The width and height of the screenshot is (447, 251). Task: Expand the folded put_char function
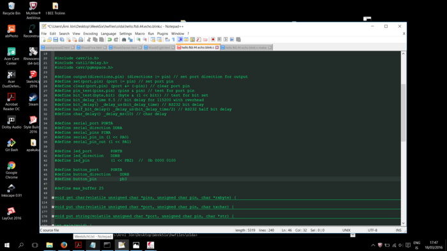[53, 207]
